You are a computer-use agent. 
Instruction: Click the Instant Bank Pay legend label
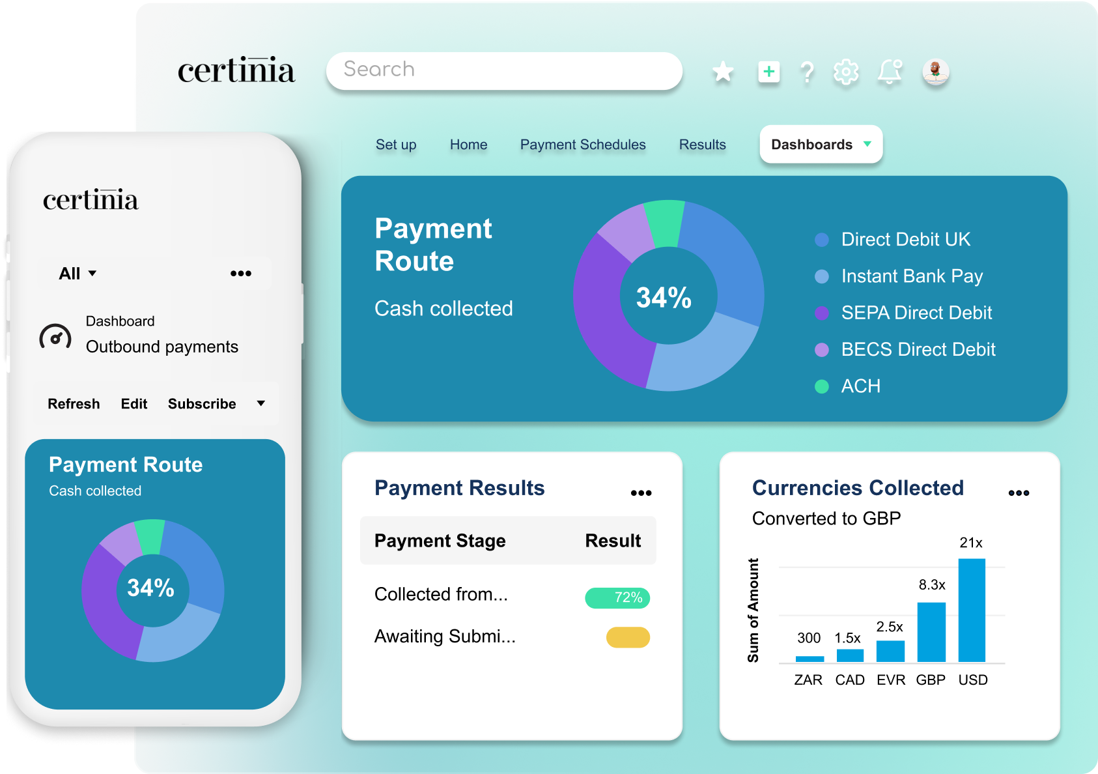912,276
